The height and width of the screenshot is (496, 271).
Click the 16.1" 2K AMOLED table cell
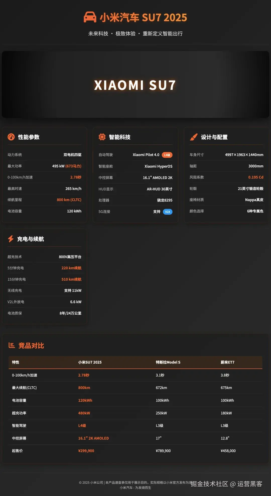point(93,438)
